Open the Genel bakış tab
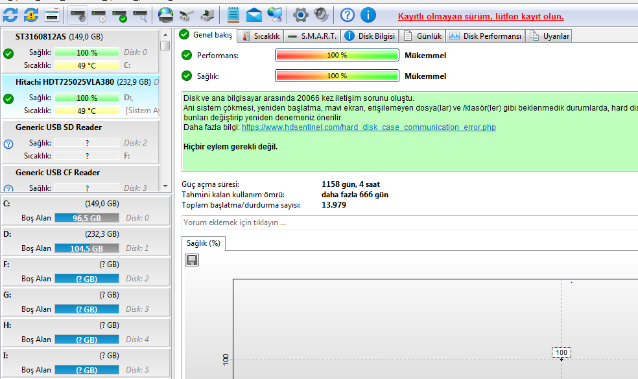638x379 pixels. (x=206, y=36)
